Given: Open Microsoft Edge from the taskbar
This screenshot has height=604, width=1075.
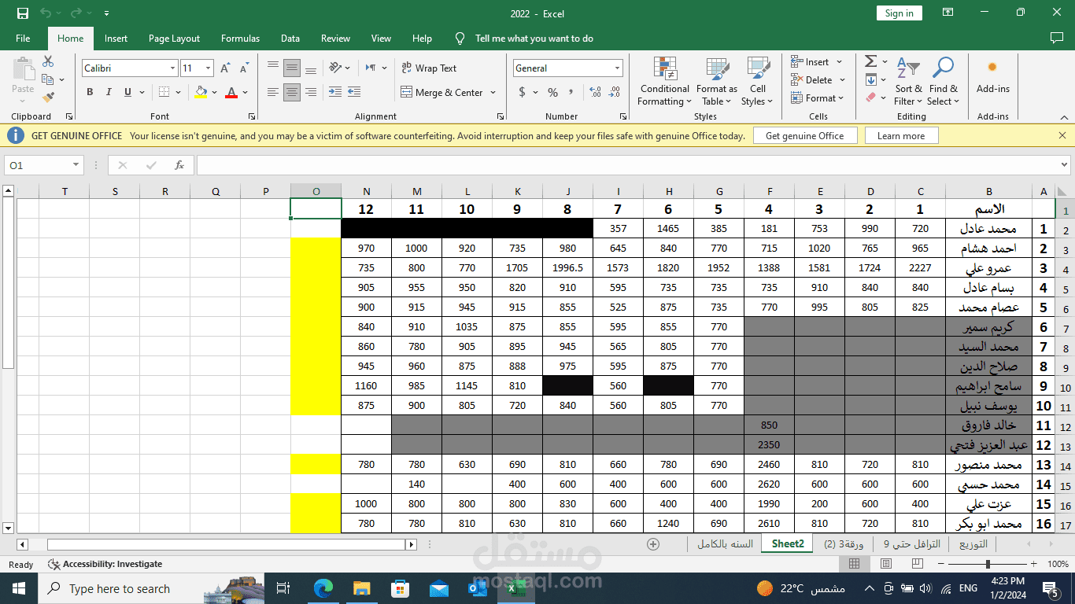Looking at the screenshot, I should tap(323, 588).
